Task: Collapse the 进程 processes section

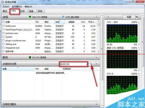Action: click(x=96, y=17)
